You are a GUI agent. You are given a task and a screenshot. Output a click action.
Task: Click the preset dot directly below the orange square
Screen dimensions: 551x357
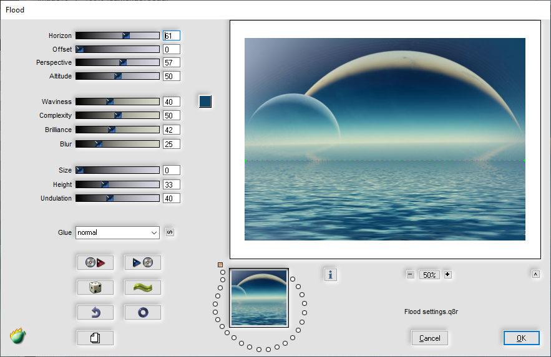coord(222,272)
